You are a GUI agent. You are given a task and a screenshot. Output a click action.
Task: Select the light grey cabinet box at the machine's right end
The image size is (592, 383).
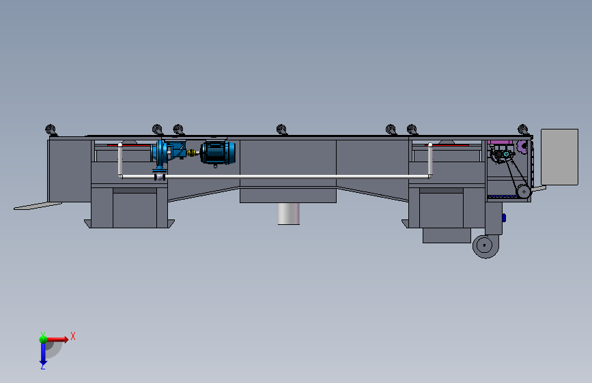[x=559, y=157]
